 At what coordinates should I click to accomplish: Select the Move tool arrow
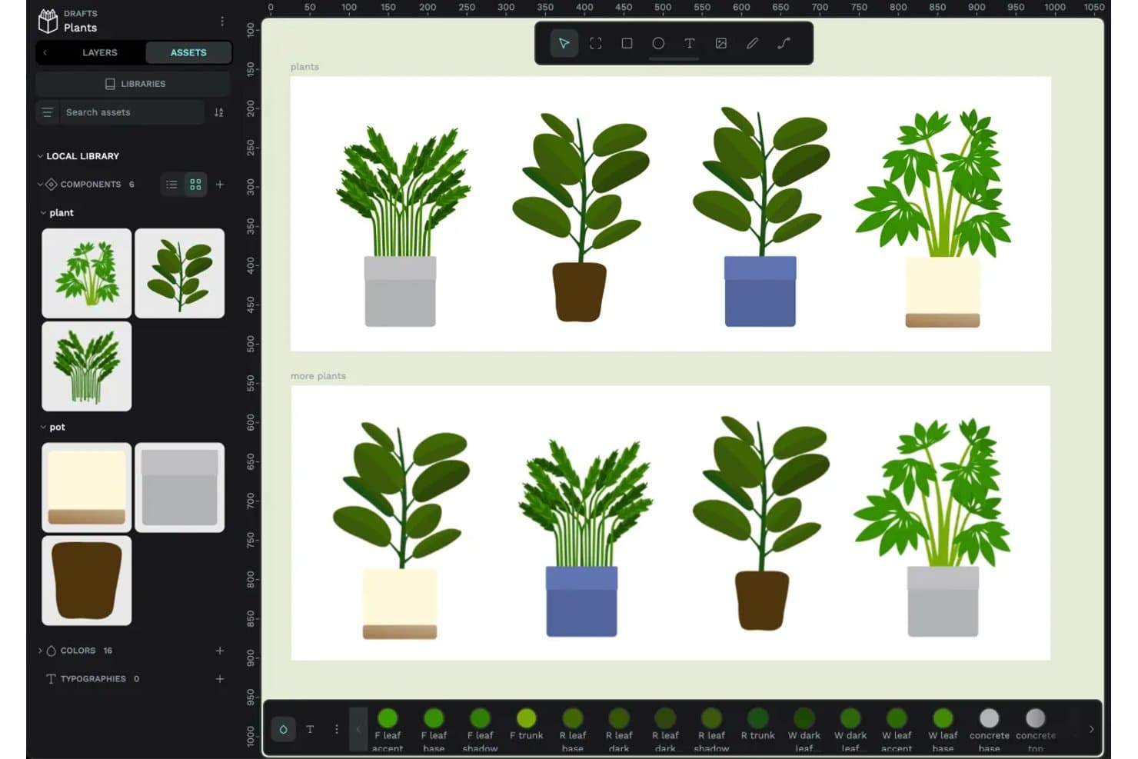[x=564, y=43]
